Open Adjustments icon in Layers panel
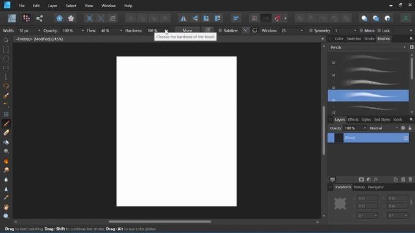Screen dimensions: 415x233 pyautogui.click(x=368, y=179)
